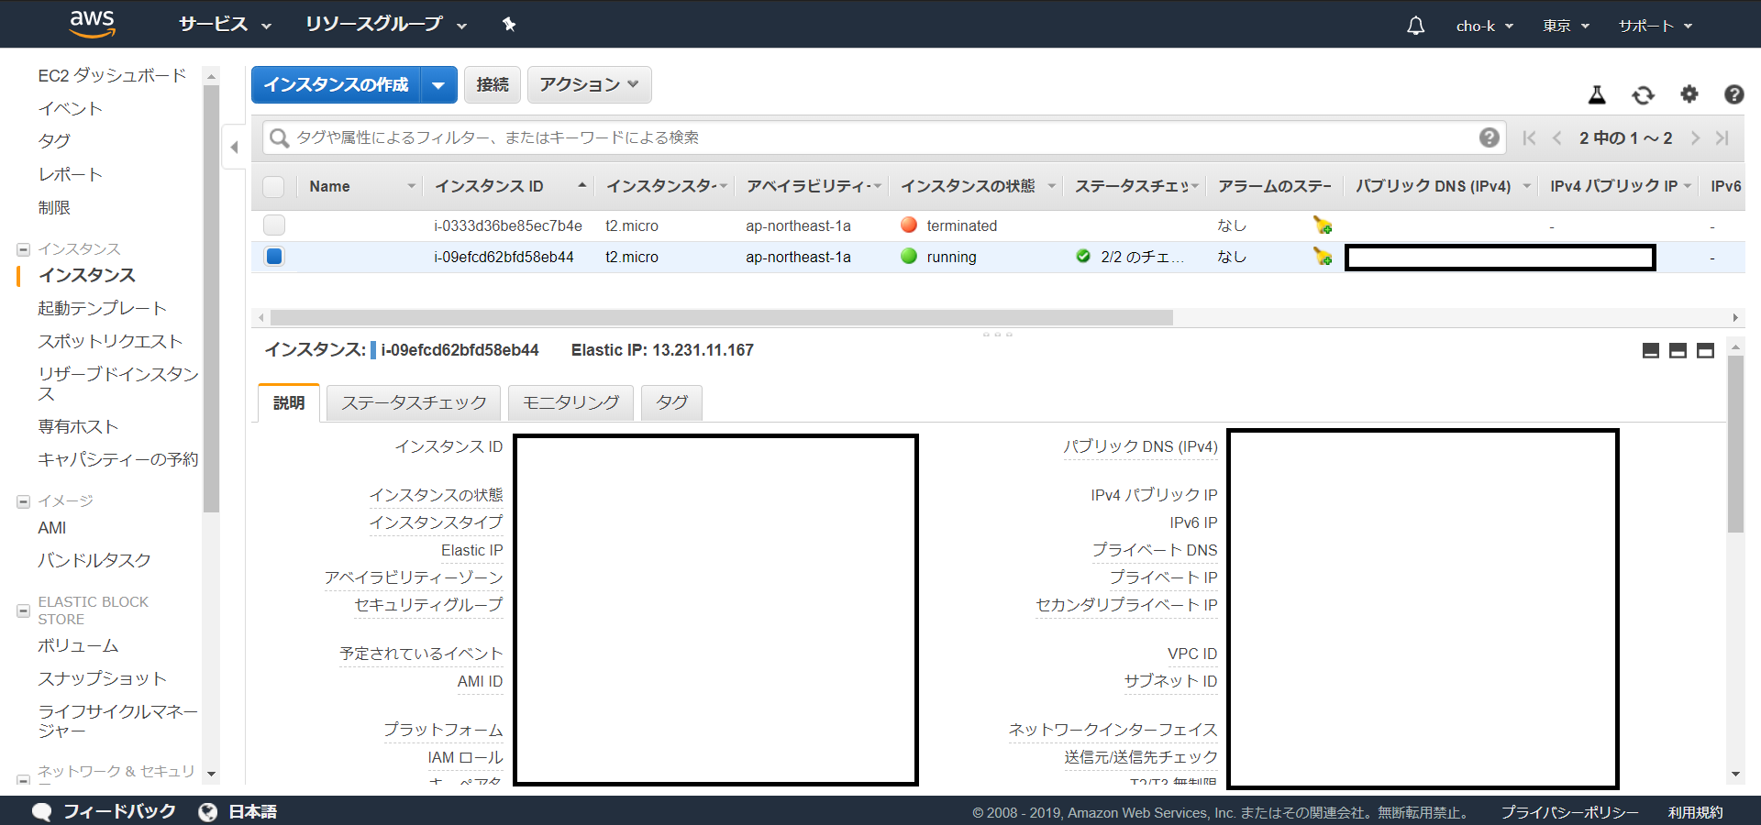Sort by インスタンスの状態 column
Screen dimensions: 1761x825
point(978,187)
